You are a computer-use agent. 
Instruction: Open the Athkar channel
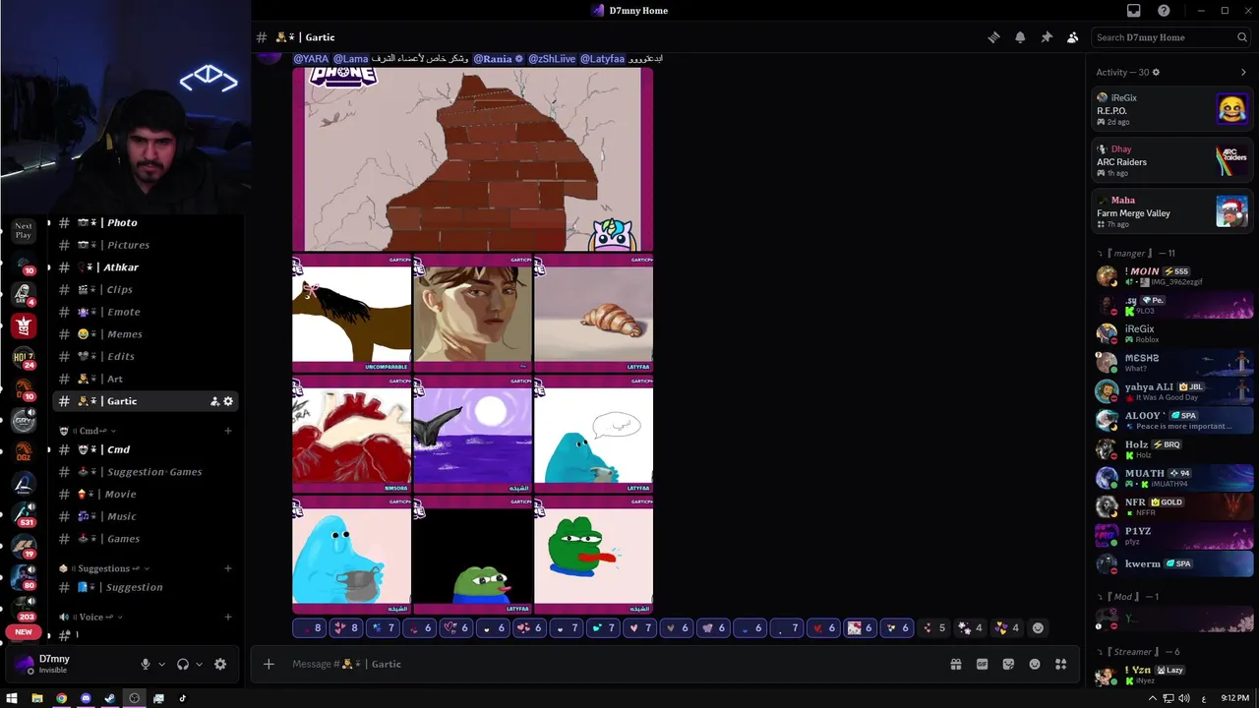click(x=146, y=267)
